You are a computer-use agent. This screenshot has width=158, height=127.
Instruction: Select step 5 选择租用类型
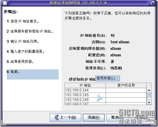click(20, 61)
